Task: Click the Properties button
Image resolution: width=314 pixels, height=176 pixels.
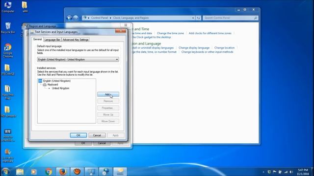Action: pyautogui.click(x=108, y=108)
